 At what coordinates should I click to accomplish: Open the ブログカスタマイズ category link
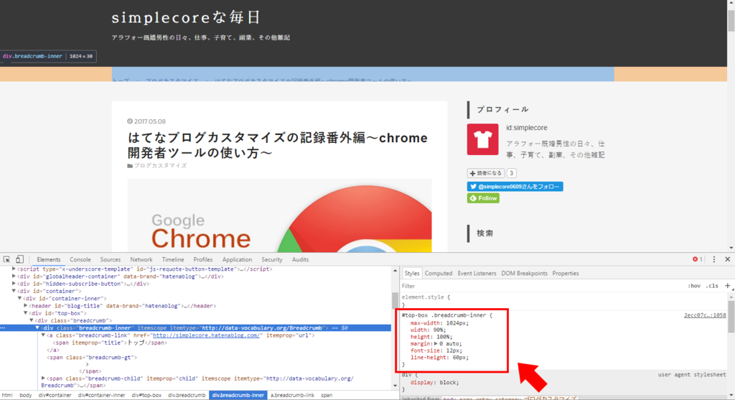(160, 166)
